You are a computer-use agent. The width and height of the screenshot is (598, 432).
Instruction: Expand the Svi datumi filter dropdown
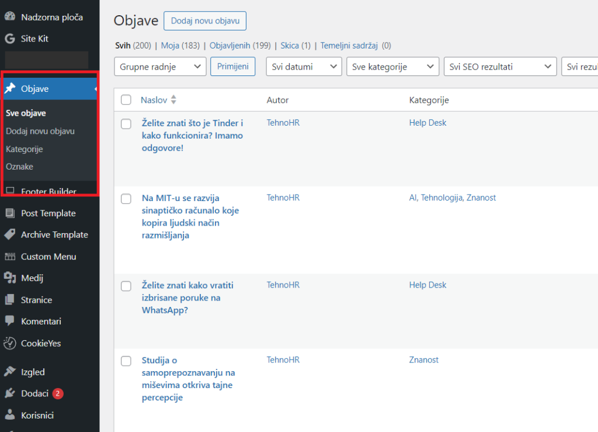point(304,67)
